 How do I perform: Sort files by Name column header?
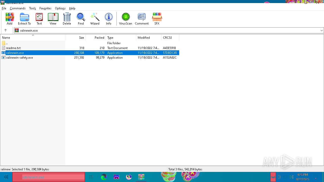pyautogui.click(x=33, y=37)
